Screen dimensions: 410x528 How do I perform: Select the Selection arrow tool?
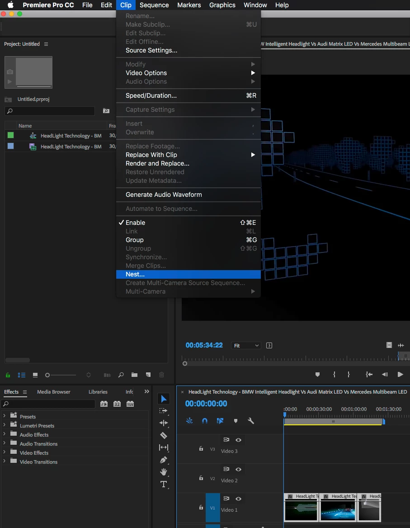pyautogui.click(x=164, y=399)
